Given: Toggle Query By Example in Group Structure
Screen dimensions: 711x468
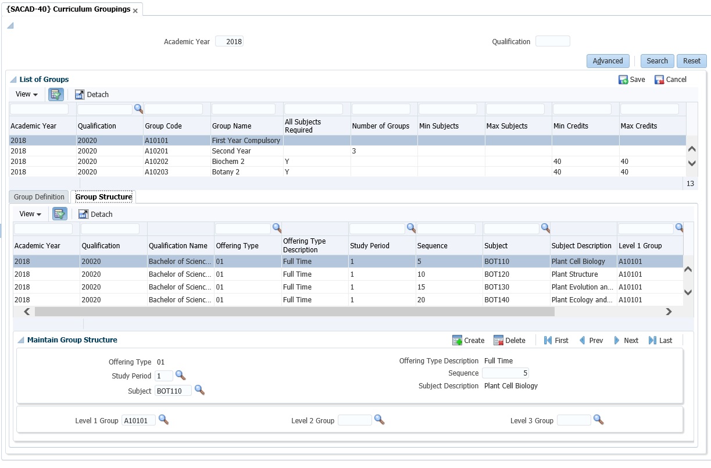Looking at the screenshot, I should pyautogui.click(x=60, y=214).
